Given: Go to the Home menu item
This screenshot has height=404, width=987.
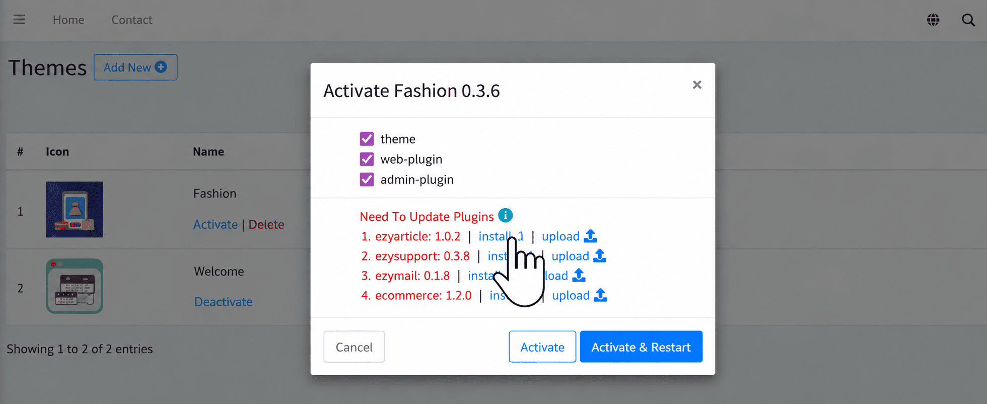Looking at the screenshot, I should pyautogui.click(x=68, y=20).
